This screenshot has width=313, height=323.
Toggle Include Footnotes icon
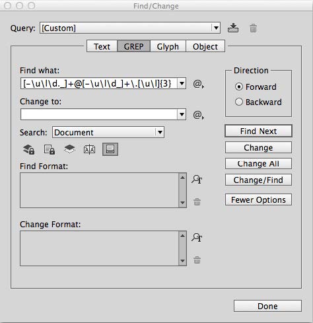pyautogui.click(x=110, y=149)
